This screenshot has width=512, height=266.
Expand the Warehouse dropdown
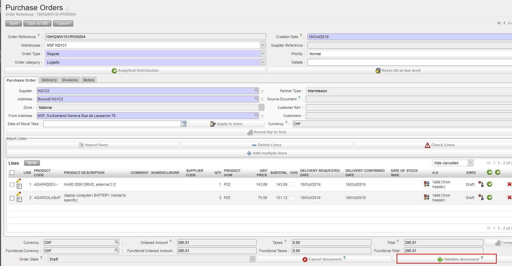coord(262,45)
